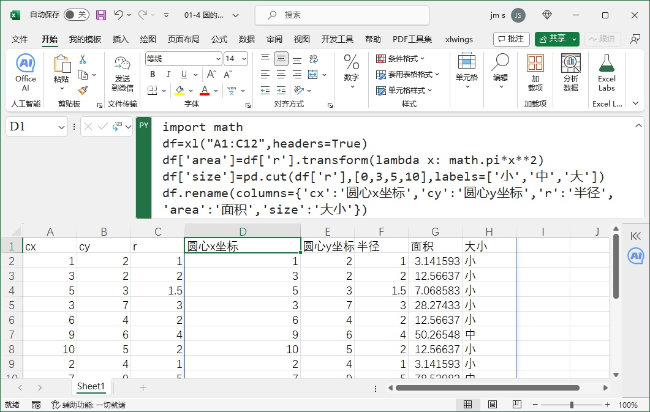
Task: Open the 文件 (File) tab
Action: click(x=20, y=39)
